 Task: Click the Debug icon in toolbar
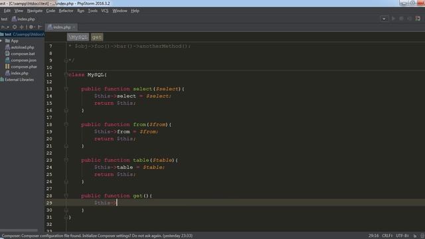401,19
